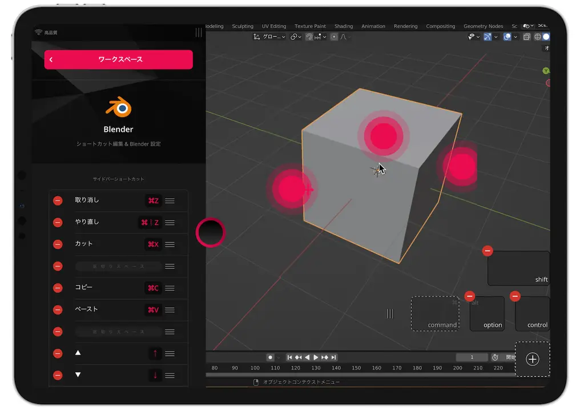Click the wireframe shading icon in the header
Screen dimensions: 580x411
click(x=537, y=37)
